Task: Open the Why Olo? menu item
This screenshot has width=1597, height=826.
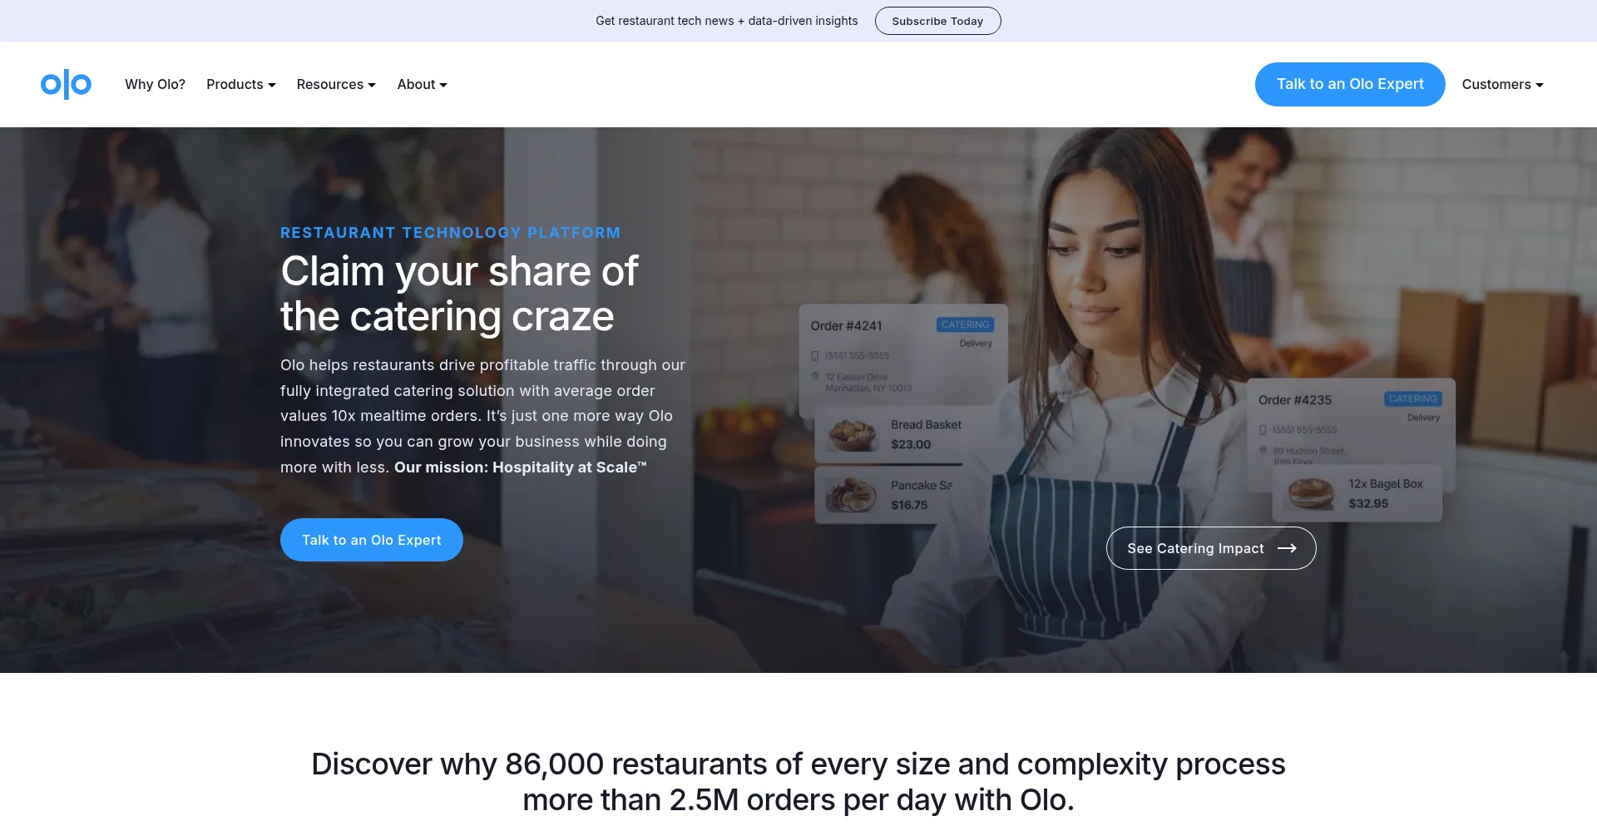Action: tap(155, 84)
